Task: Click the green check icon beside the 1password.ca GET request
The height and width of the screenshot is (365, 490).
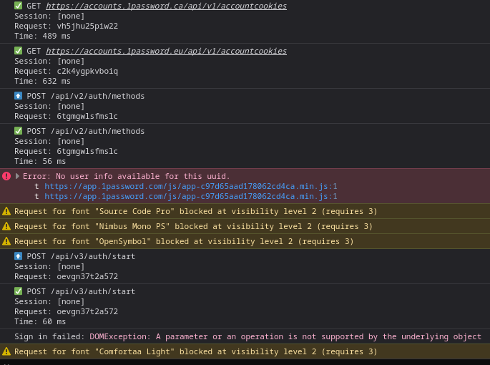Action: [18, 6]
